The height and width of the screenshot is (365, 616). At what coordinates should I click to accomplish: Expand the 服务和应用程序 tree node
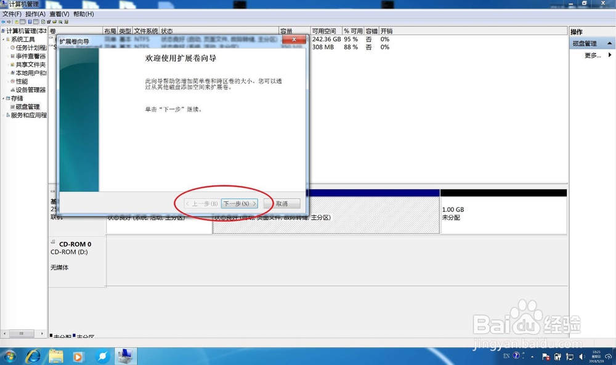pyautogui.click(x=4, y=115)
